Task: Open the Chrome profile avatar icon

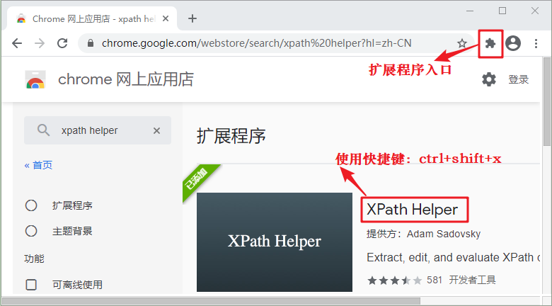Action: tap(513, 43)
